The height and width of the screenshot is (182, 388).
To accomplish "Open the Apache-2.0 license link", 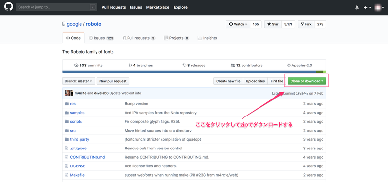I will click(x=299, y=66).
